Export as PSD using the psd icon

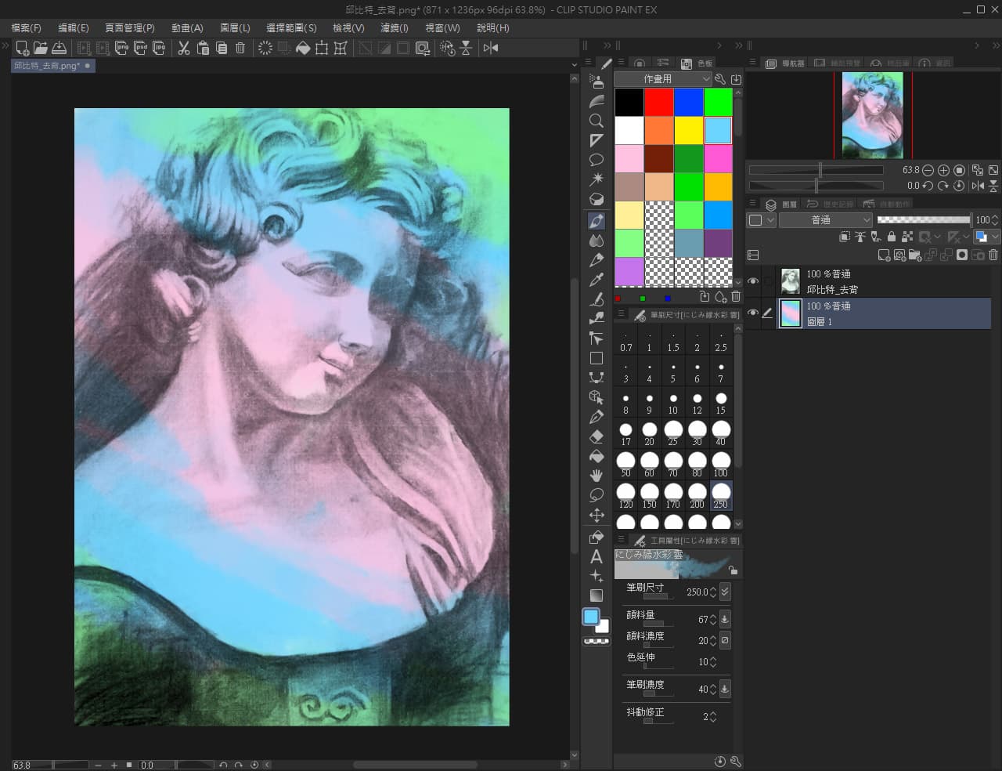(x=141, y=48)
